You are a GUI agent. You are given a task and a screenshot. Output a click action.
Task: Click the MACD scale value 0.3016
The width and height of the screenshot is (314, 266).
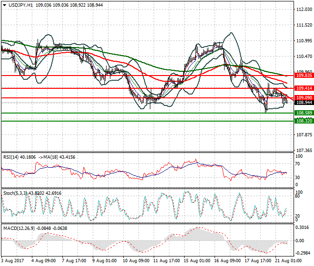pos(302,228)
